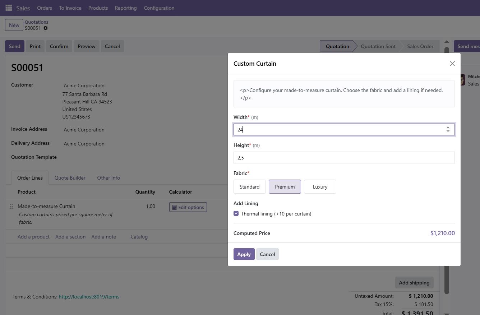Confirm the quotation
The width and height of the screenshot is (480, 315).
pos(59,46)
